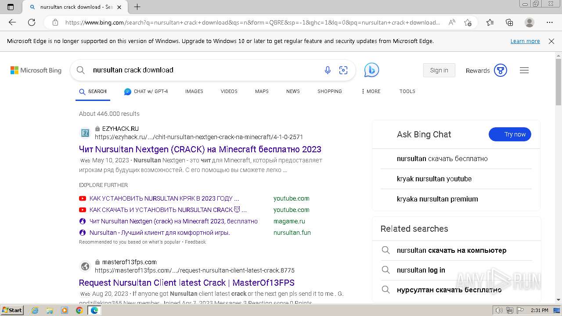Search related нурсултан скачать бесплатно
The image size is (562, 316).
point(449,290)
